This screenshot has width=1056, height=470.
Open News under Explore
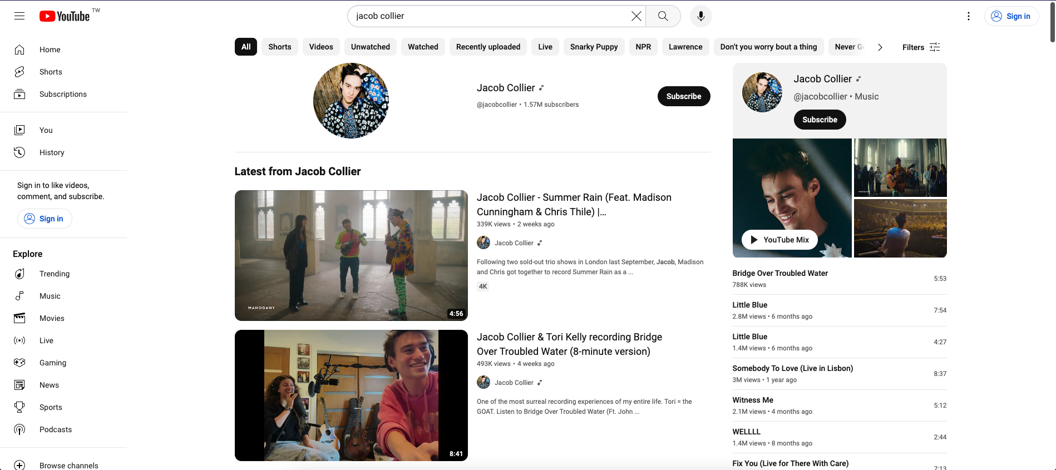coord(63,385)
